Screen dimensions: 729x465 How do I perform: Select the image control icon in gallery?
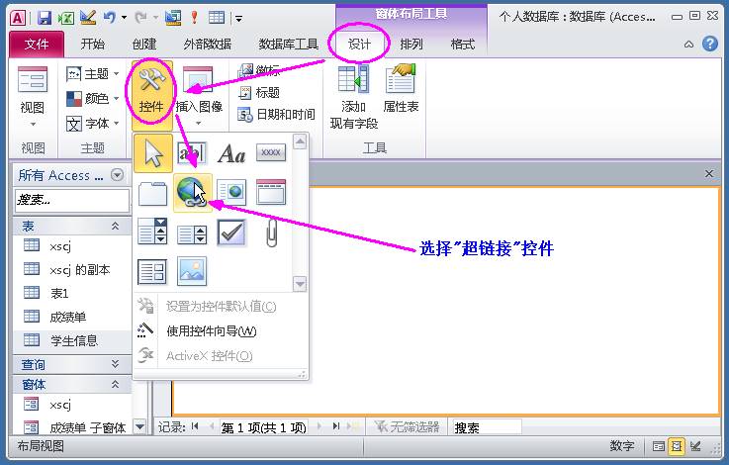click(192, 271)
